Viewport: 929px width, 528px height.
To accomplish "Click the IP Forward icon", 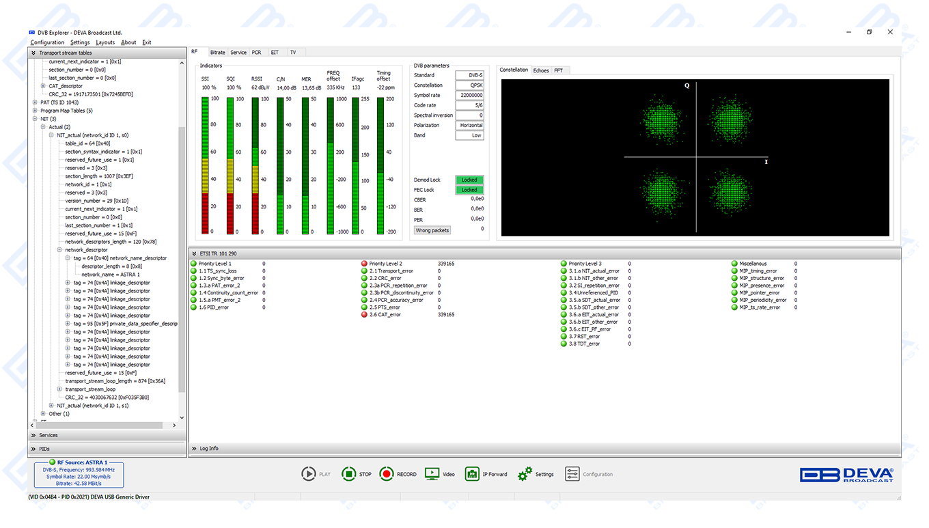I will click(x=472, y=474).
